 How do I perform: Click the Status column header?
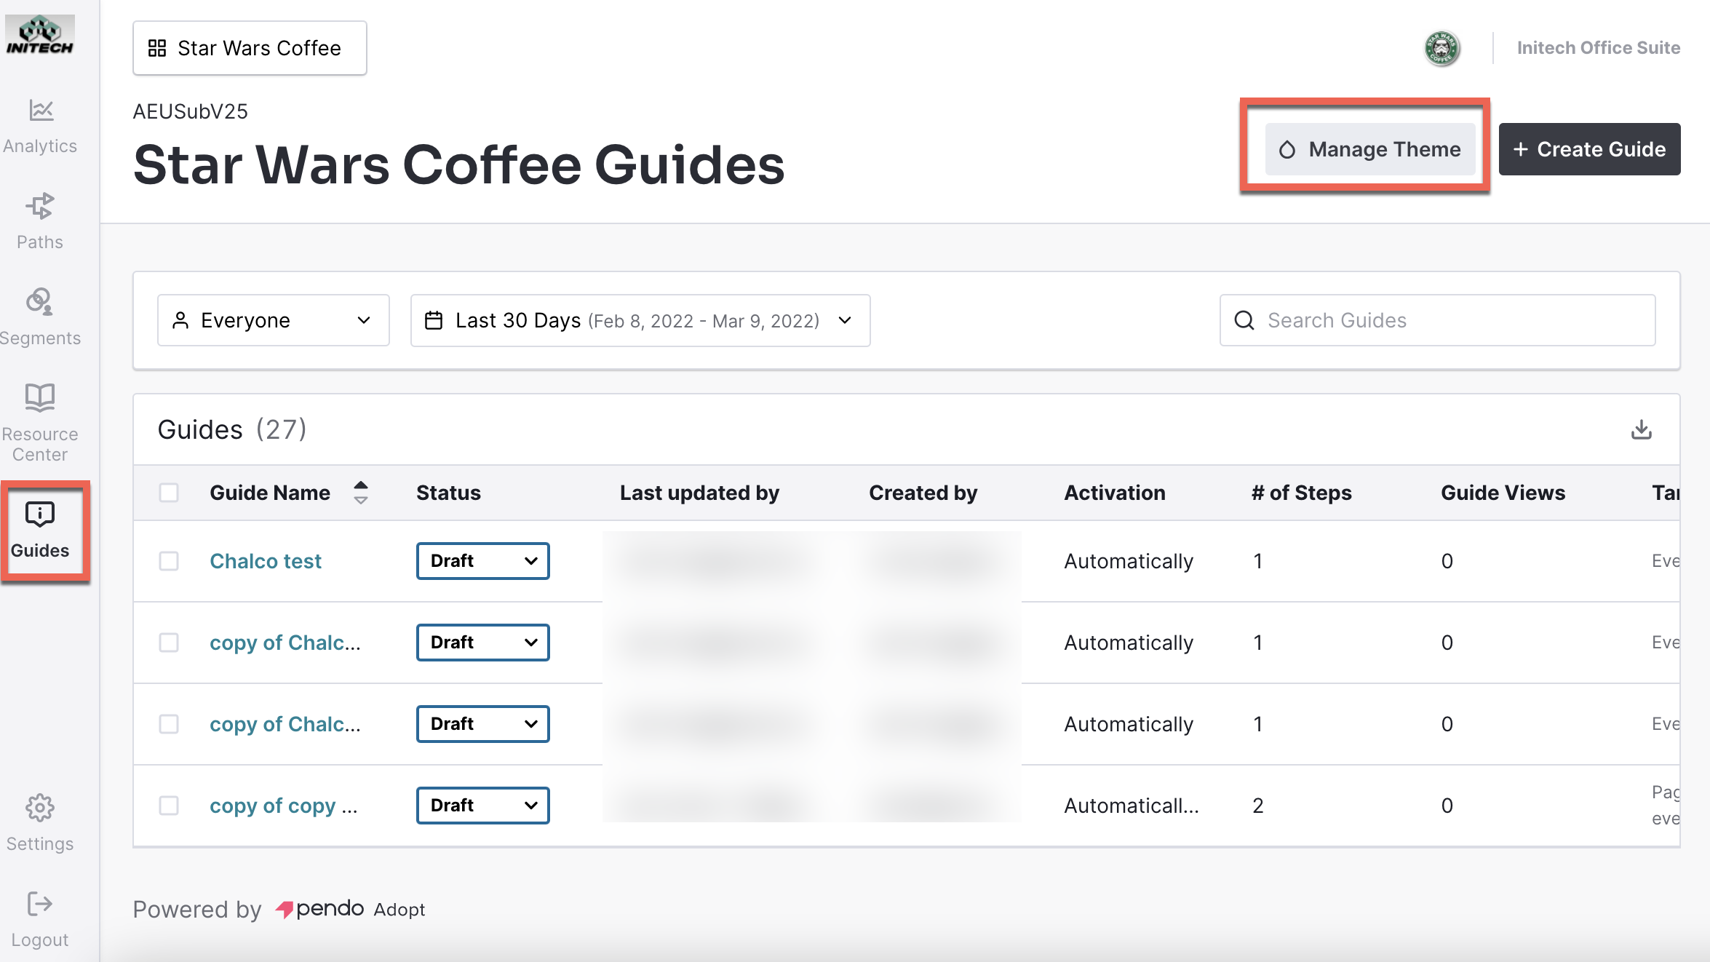448,493
